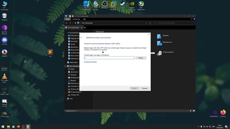This screenshot has width=230, height=129.
Task: Open the 'Вид' ribbon tab
Action: click(84, 19)
